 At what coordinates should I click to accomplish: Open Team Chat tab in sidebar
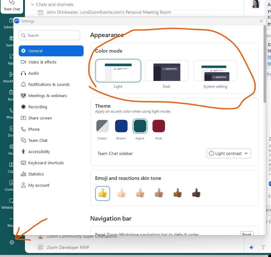coord(12,6)
